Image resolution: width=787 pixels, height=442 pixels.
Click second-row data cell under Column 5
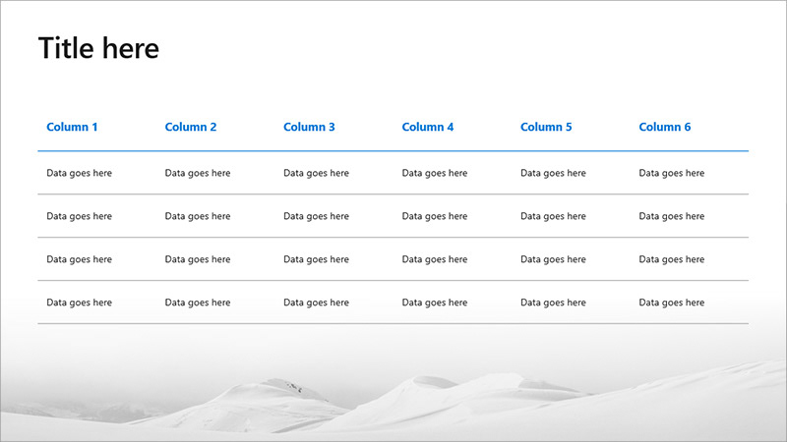(553, 216)
